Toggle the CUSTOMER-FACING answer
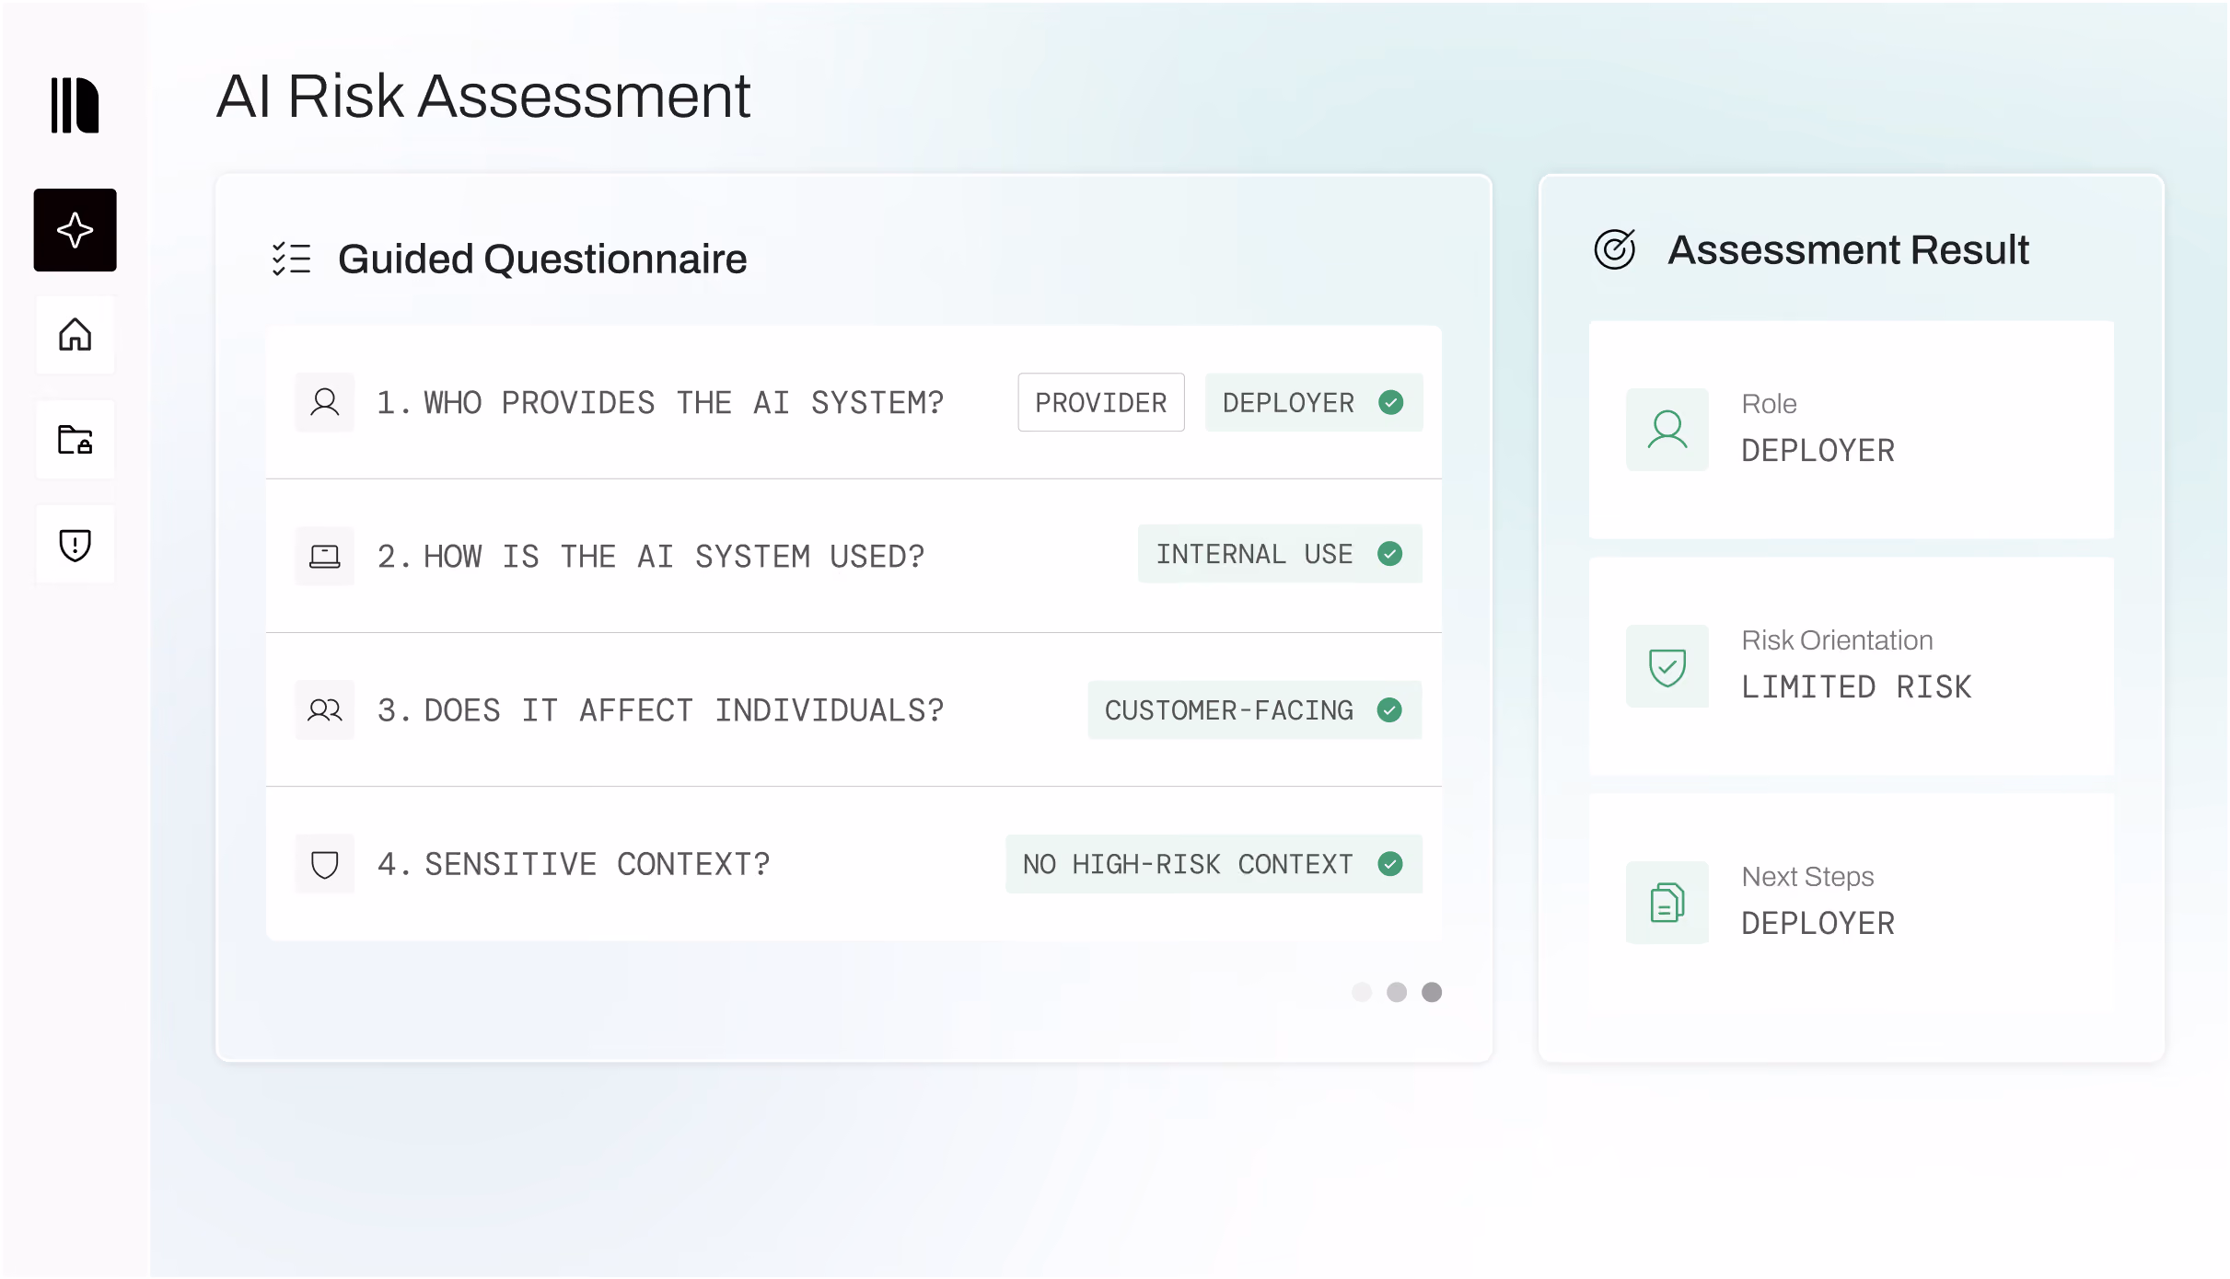The width and height of the screenshot is (2230, 1279). (1254, 709)
